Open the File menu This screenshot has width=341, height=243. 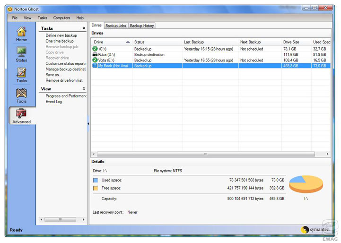(15, 18)
